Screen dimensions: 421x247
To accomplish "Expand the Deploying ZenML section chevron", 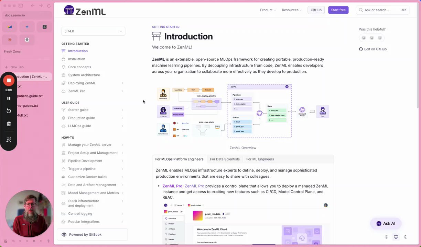I will (122, 83).
